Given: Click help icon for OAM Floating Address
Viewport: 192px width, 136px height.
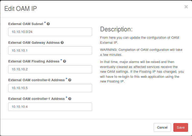Looking at the screenshot, I should pyautogui.click(x=65, y=61).
